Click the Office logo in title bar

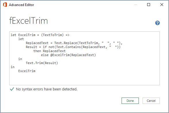5,5
